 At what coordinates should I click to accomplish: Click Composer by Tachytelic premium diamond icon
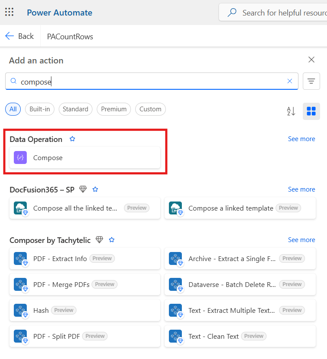(x=99, y=240)
